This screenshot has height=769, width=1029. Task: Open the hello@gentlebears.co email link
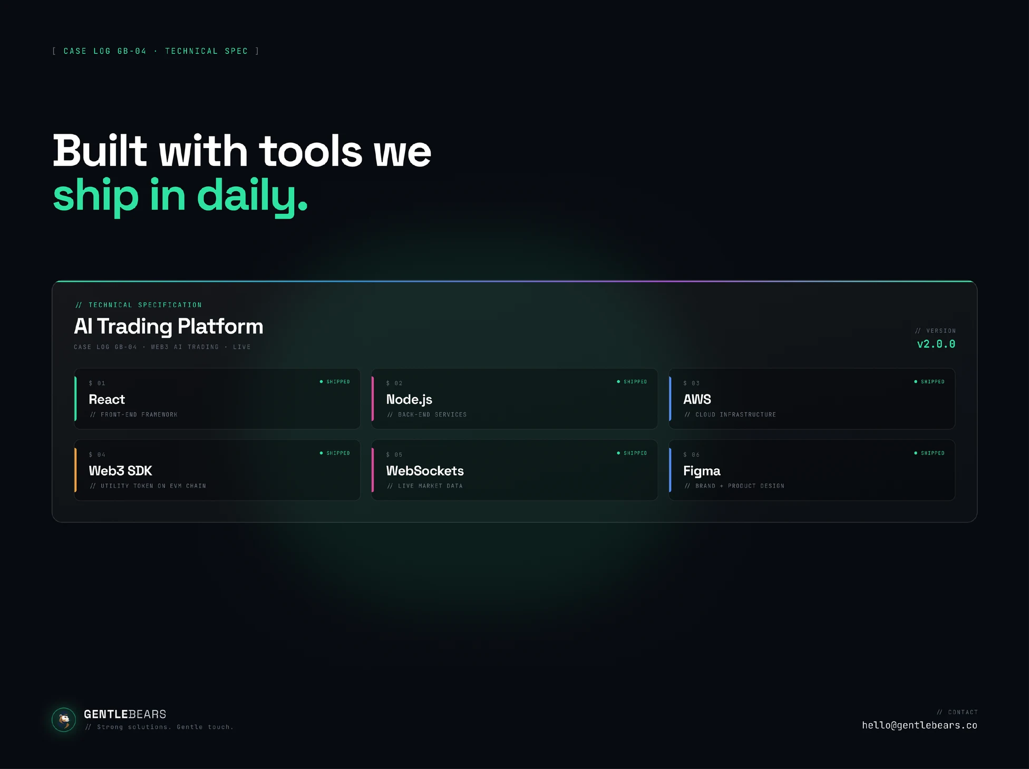pyautogui.click(x=919, y=725)
